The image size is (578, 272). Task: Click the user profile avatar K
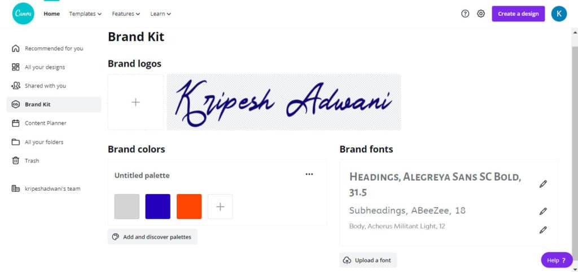(x=559, y=14)
